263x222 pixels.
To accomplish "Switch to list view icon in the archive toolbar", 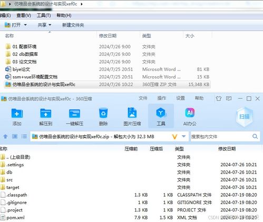I will click(24, 136).
